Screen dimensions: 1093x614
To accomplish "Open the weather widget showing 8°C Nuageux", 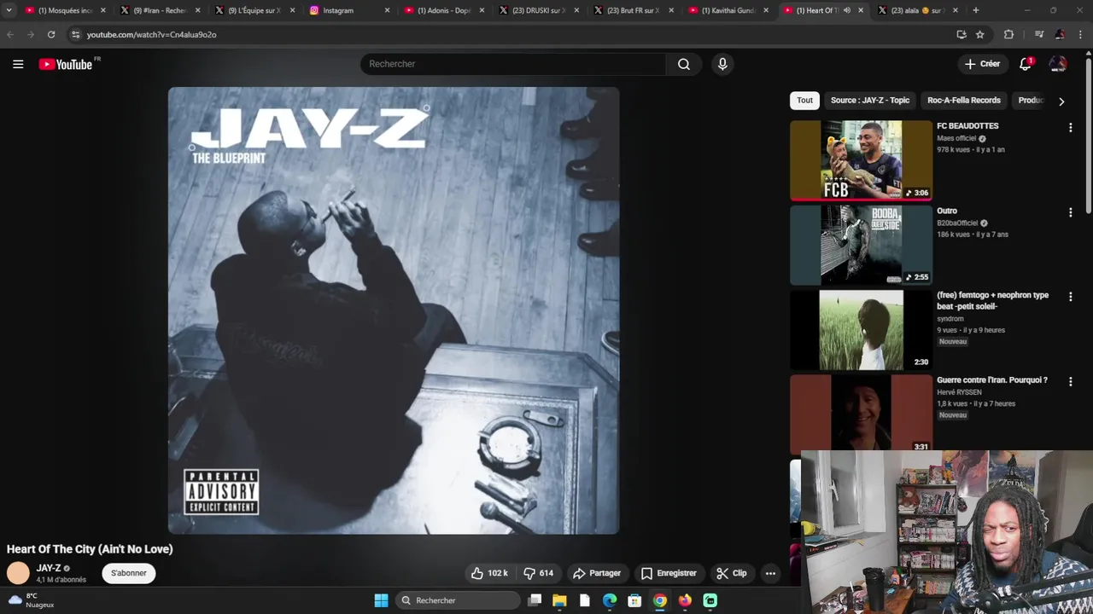I will coord(32,600).
